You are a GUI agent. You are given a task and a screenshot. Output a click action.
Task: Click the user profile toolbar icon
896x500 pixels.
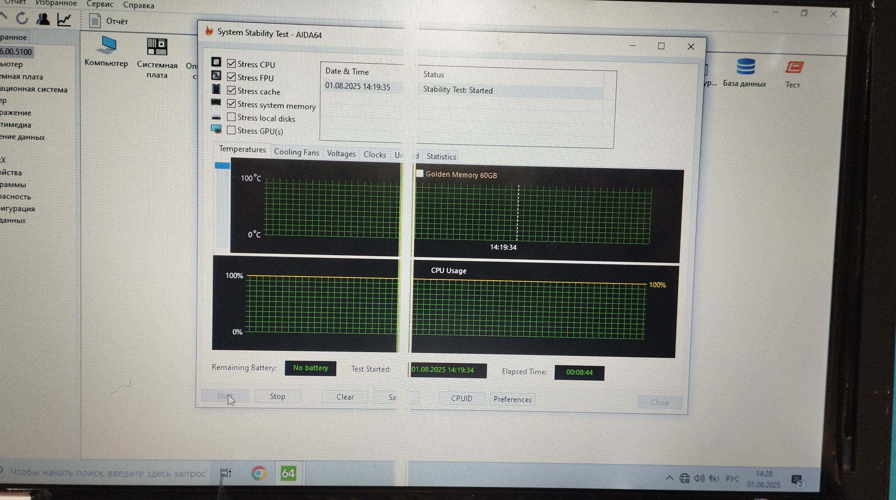pyautogui.click(x=43, y=19)
